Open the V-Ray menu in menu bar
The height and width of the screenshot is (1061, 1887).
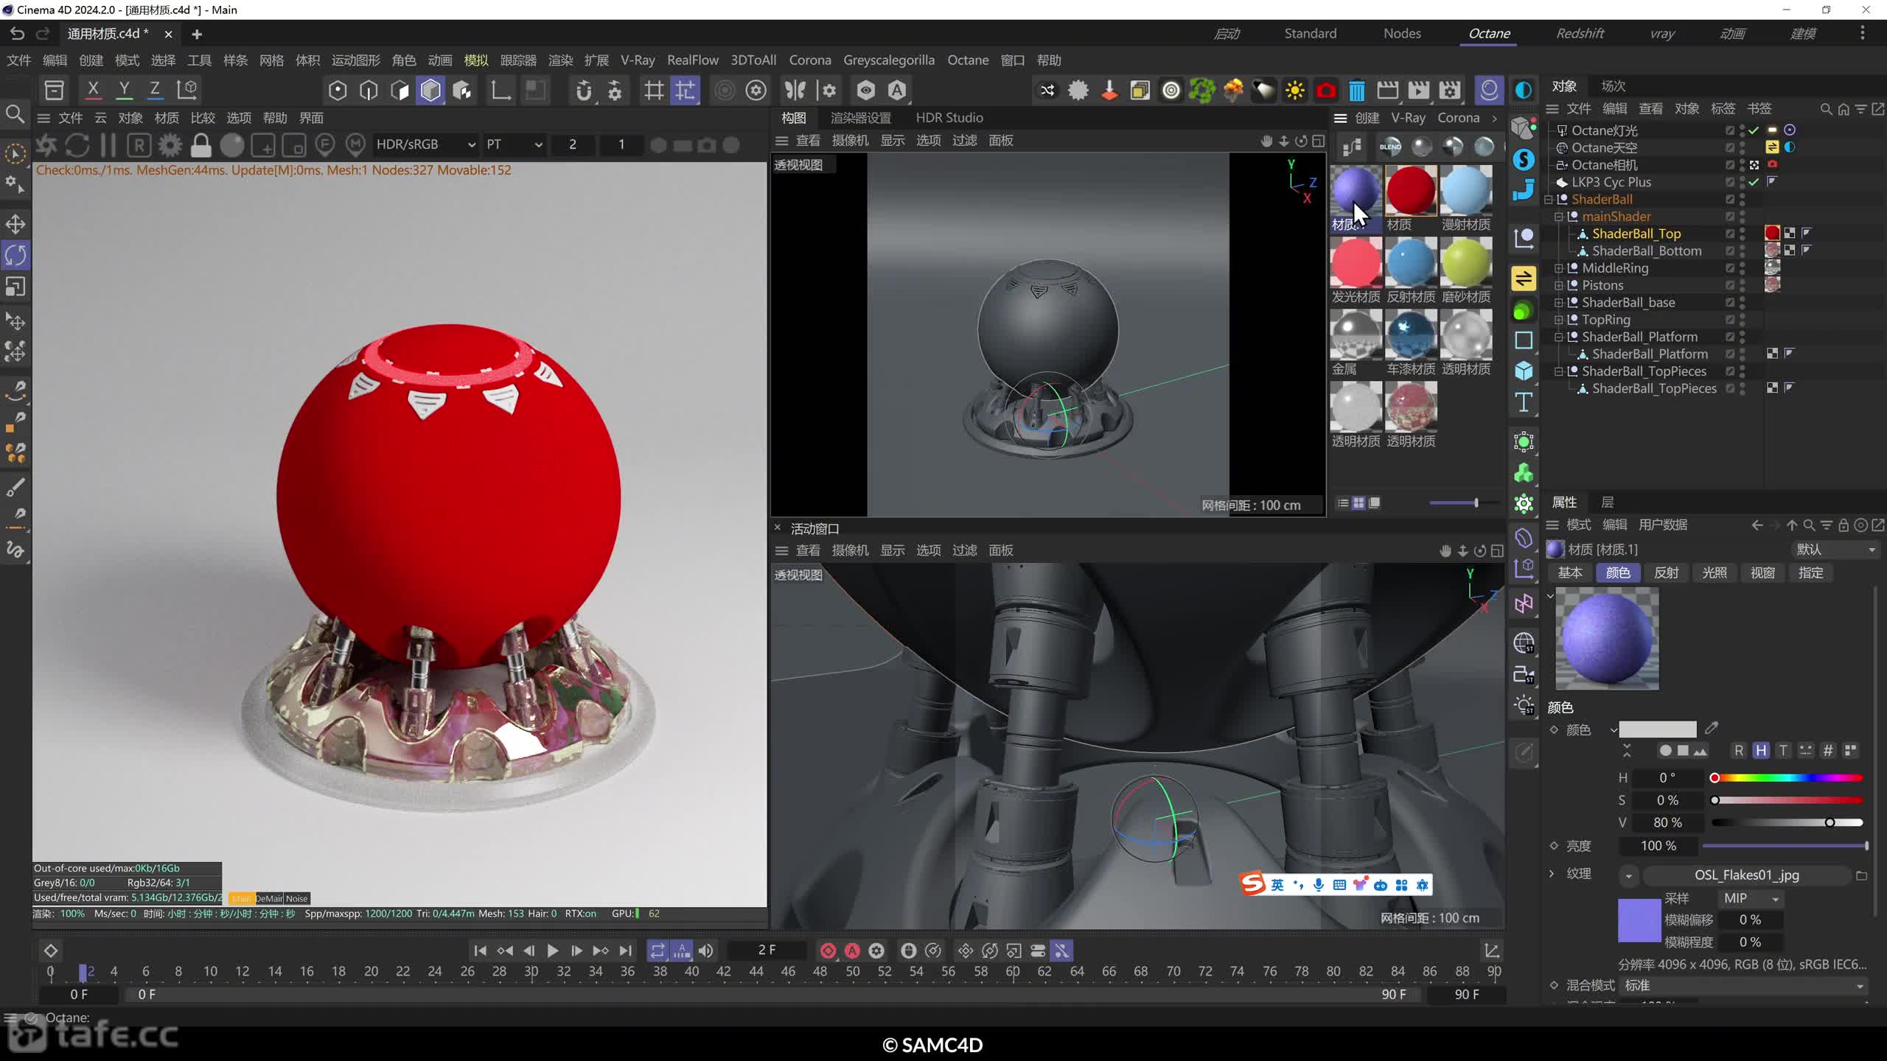pos(638,60)
